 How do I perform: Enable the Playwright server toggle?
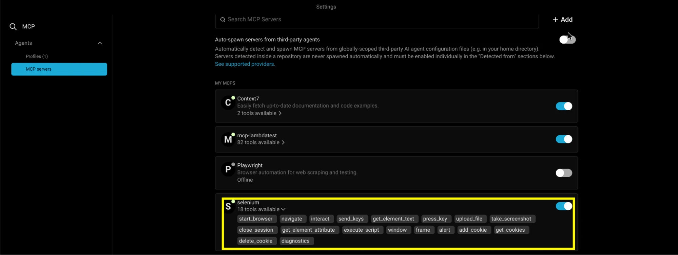(x=564, y=173)
